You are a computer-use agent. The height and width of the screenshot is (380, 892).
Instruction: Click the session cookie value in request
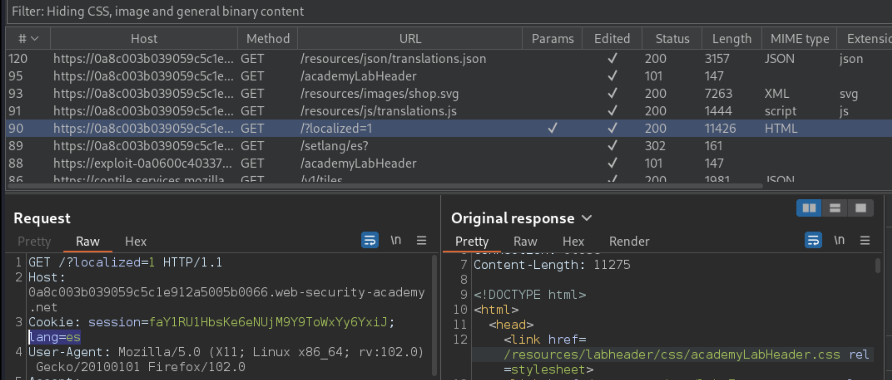[268, 322]
